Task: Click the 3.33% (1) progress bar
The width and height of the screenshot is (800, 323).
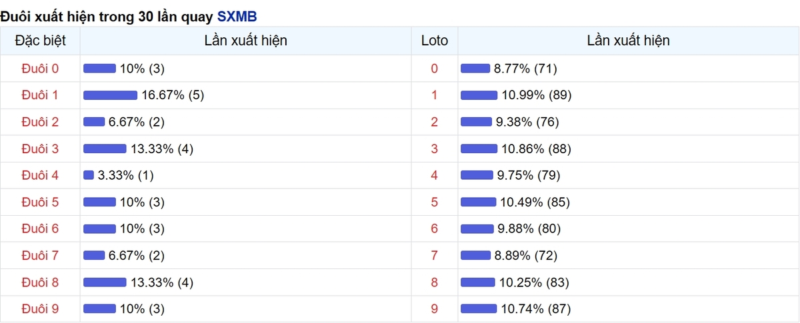Action: [89, 175]
